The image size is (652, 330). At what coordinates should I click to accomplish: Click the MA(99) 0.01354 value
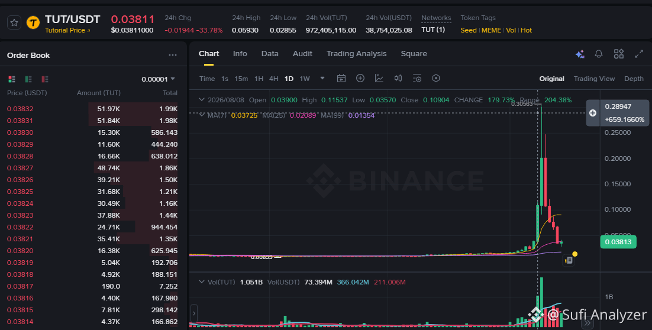(361, 115)
